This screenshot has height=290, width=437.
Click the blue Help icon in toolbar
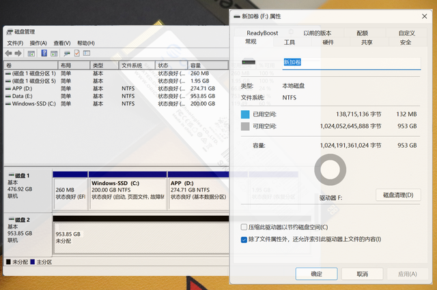pyautogui.click(x=44, y=53)
